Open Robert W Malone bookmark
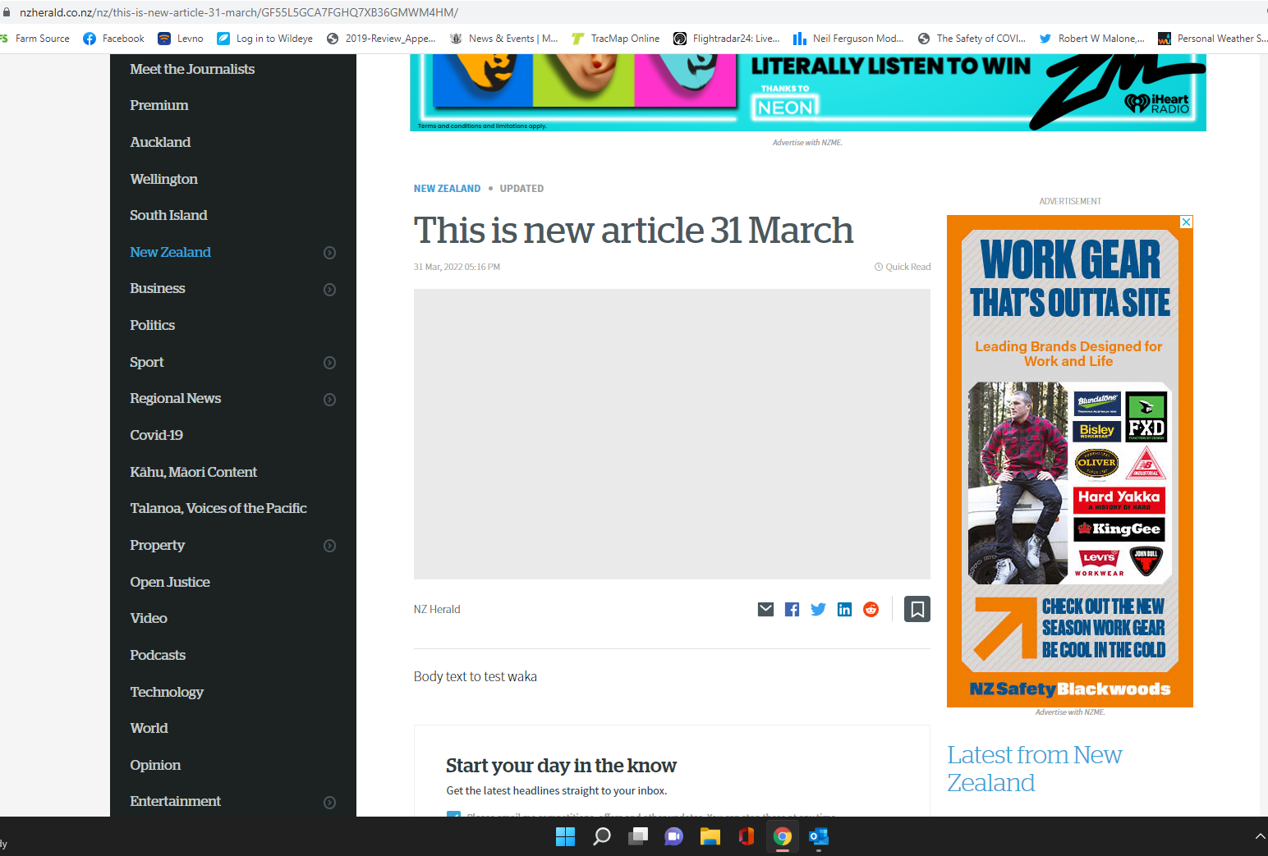This screenshot has height=856, width=1268. [1092, 39]
